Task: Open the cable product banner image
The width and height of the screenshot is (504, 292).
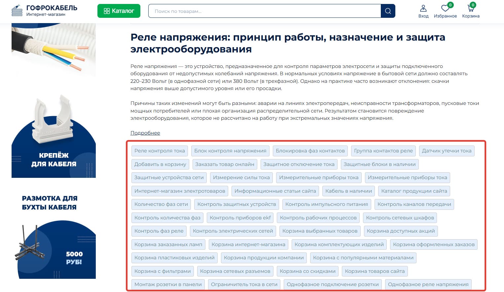Action: 54,49
